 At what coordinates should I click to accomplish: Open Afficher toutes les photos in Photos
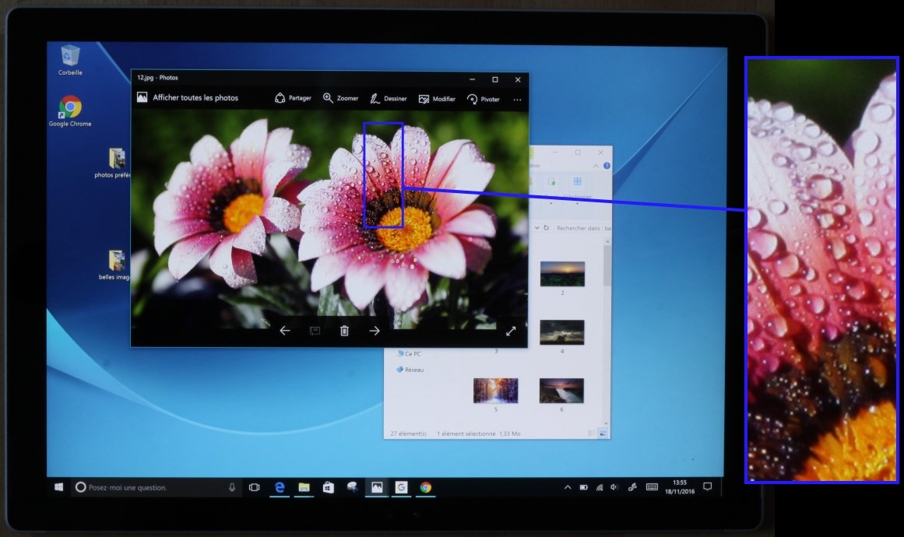point(188,98)
